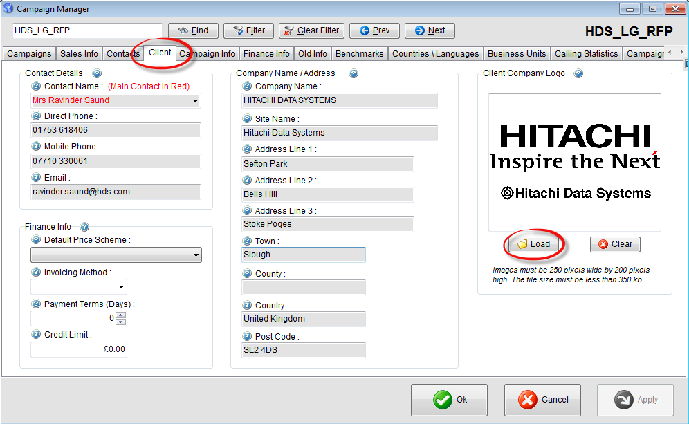The width and height of the screenshot is (689, 424).
Task: Clear the client company logo
Action: (x=615, y=244)
